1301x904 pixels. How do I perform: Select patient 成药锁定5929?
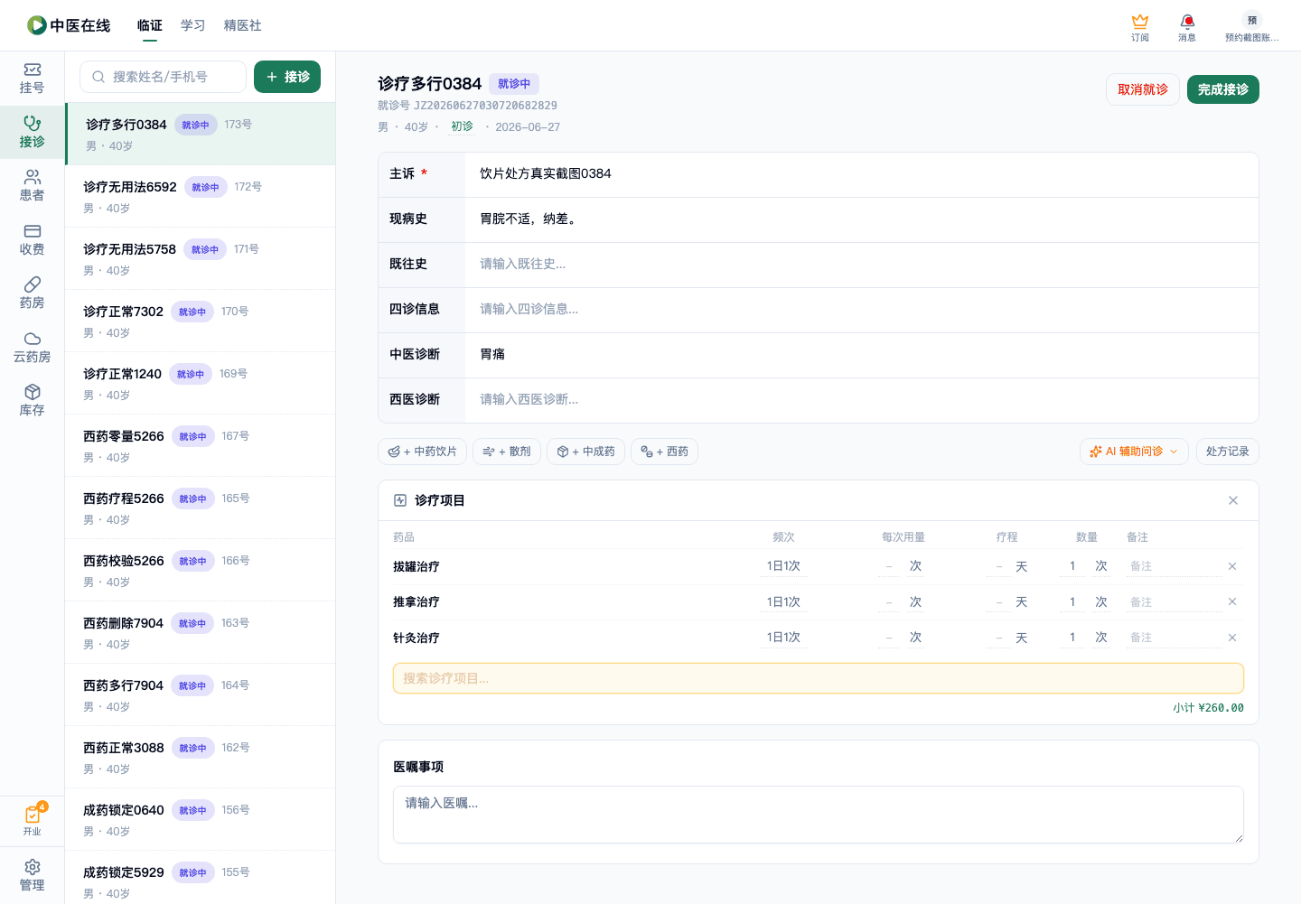point(200,878)
